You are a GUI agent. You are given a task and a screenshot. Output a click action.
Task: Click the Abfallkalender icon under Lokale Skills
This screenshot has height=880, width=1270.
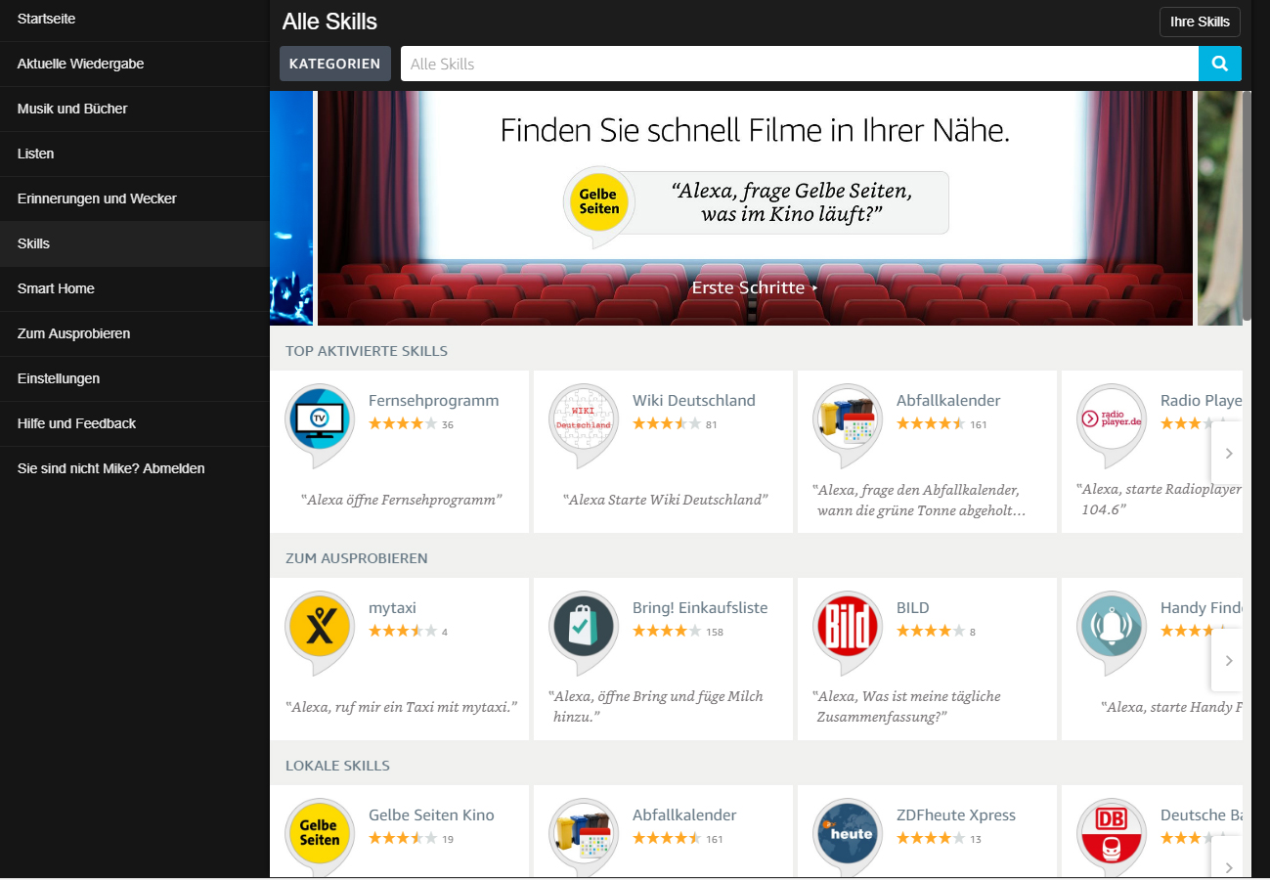pos(584,836)
